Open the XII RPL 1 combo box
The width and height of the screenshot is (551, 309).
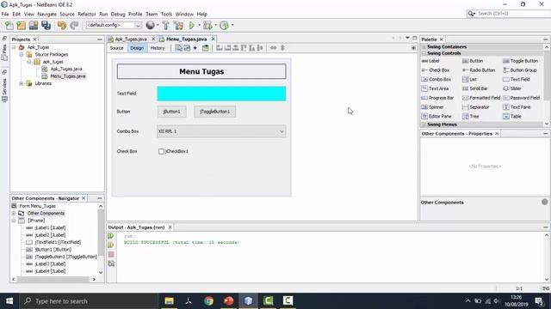pyautogui.click(x=221, y=131)
